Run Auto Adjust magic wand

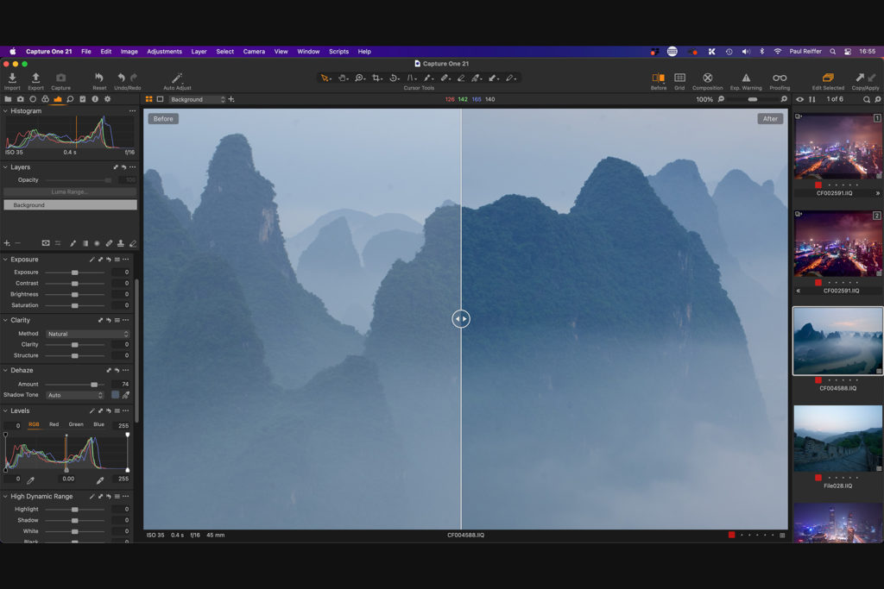pos(177,78)
